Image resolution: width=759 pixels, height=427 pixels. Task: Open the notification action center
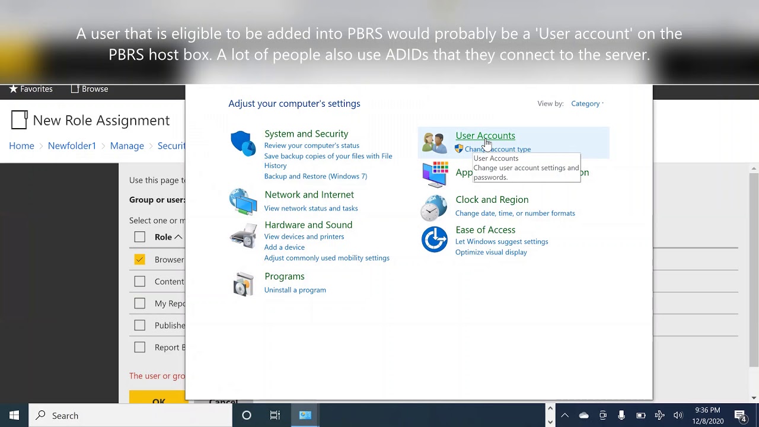coord(740,416)
